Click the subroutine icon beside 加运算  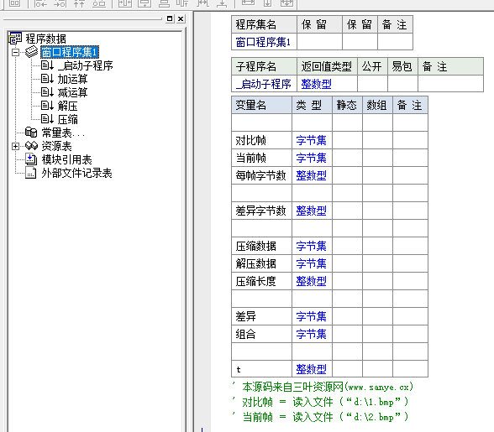[47, 79]
